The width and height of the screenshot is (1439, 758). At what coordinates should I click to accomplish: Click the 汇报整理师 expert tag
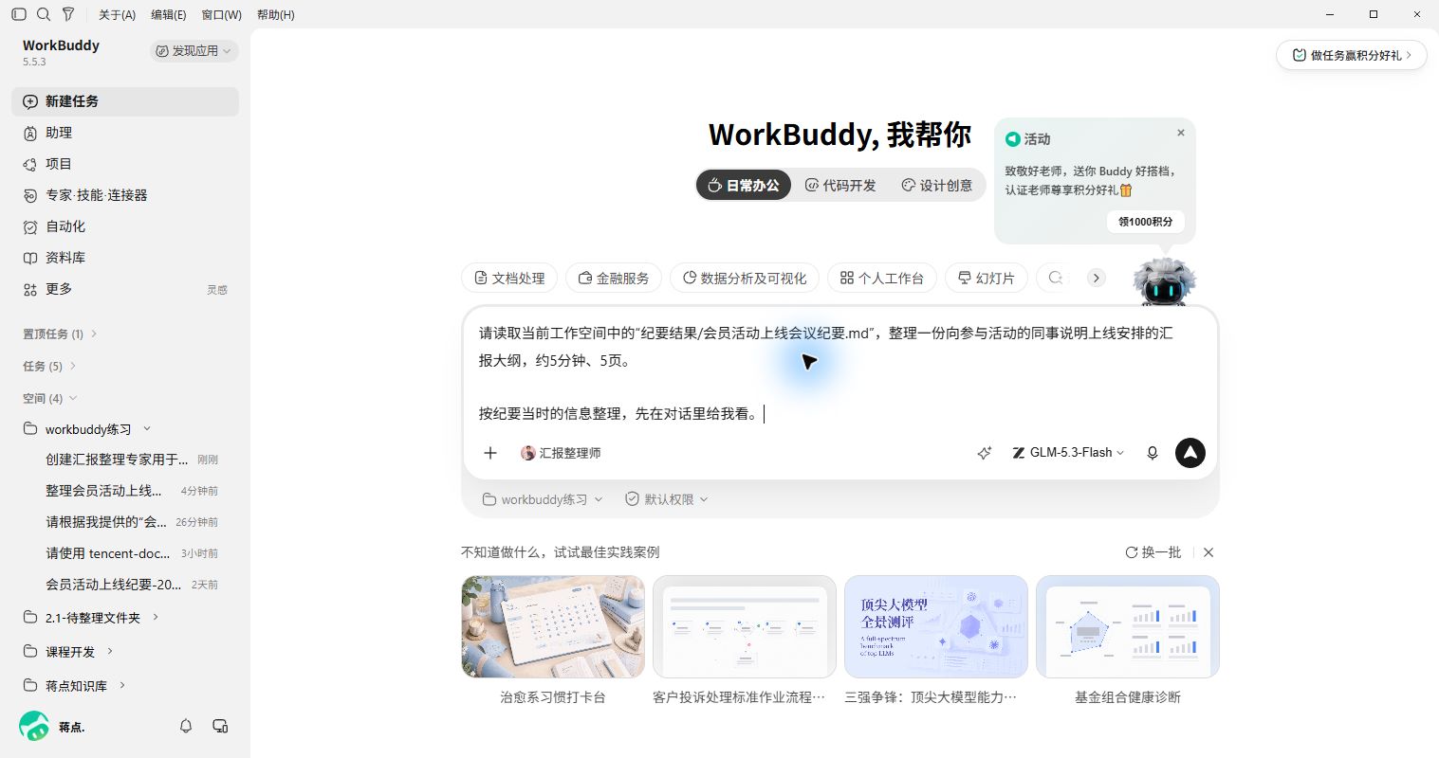(561, 453)
